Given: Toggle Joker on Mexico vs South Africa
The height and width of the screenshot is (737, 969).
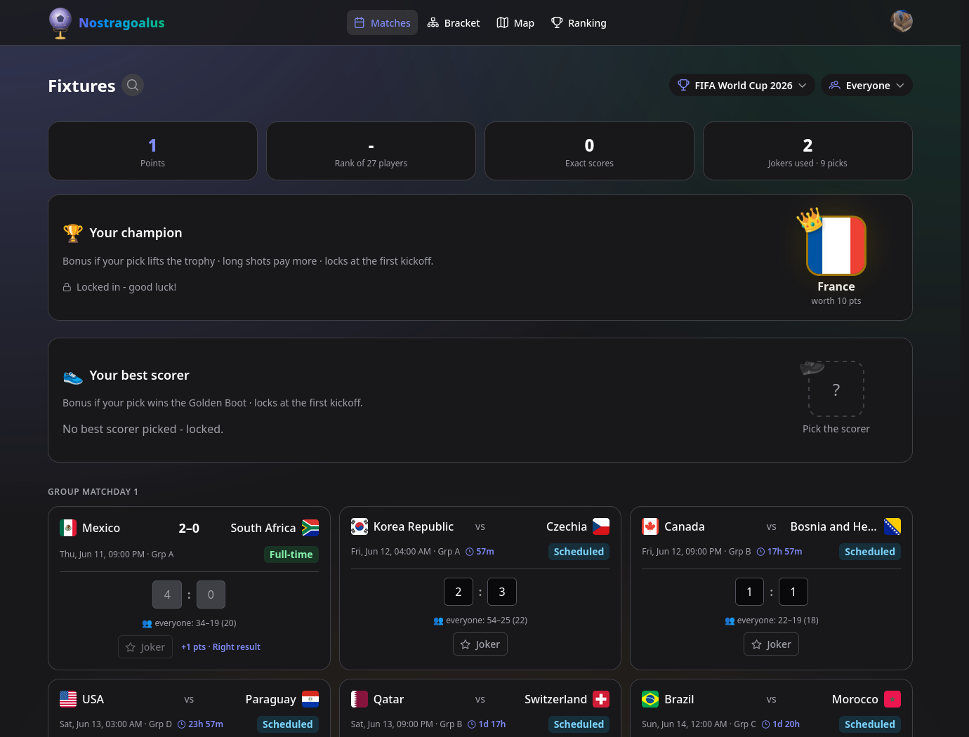Looking at the screenshot, I should [145, 647].
